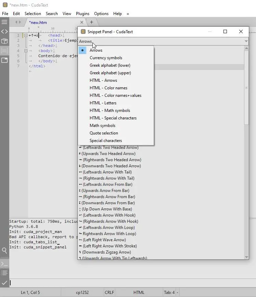Open the View menu

67,14
